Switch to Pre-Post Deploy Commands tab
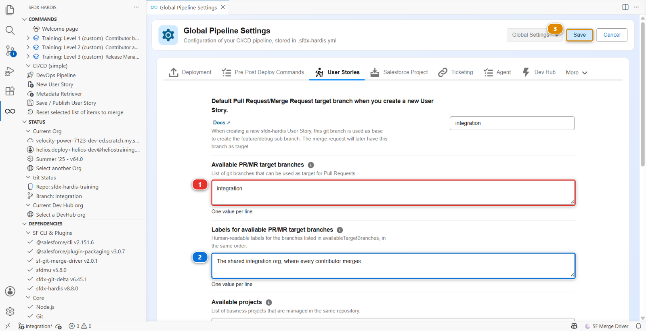The width and height of the screenshot is (646, 331). [x=263, y=72]
